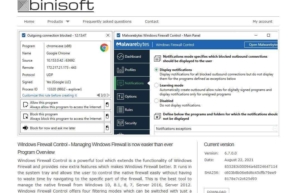
Task: Switch to Security tab
Action: tap(132, 123)
